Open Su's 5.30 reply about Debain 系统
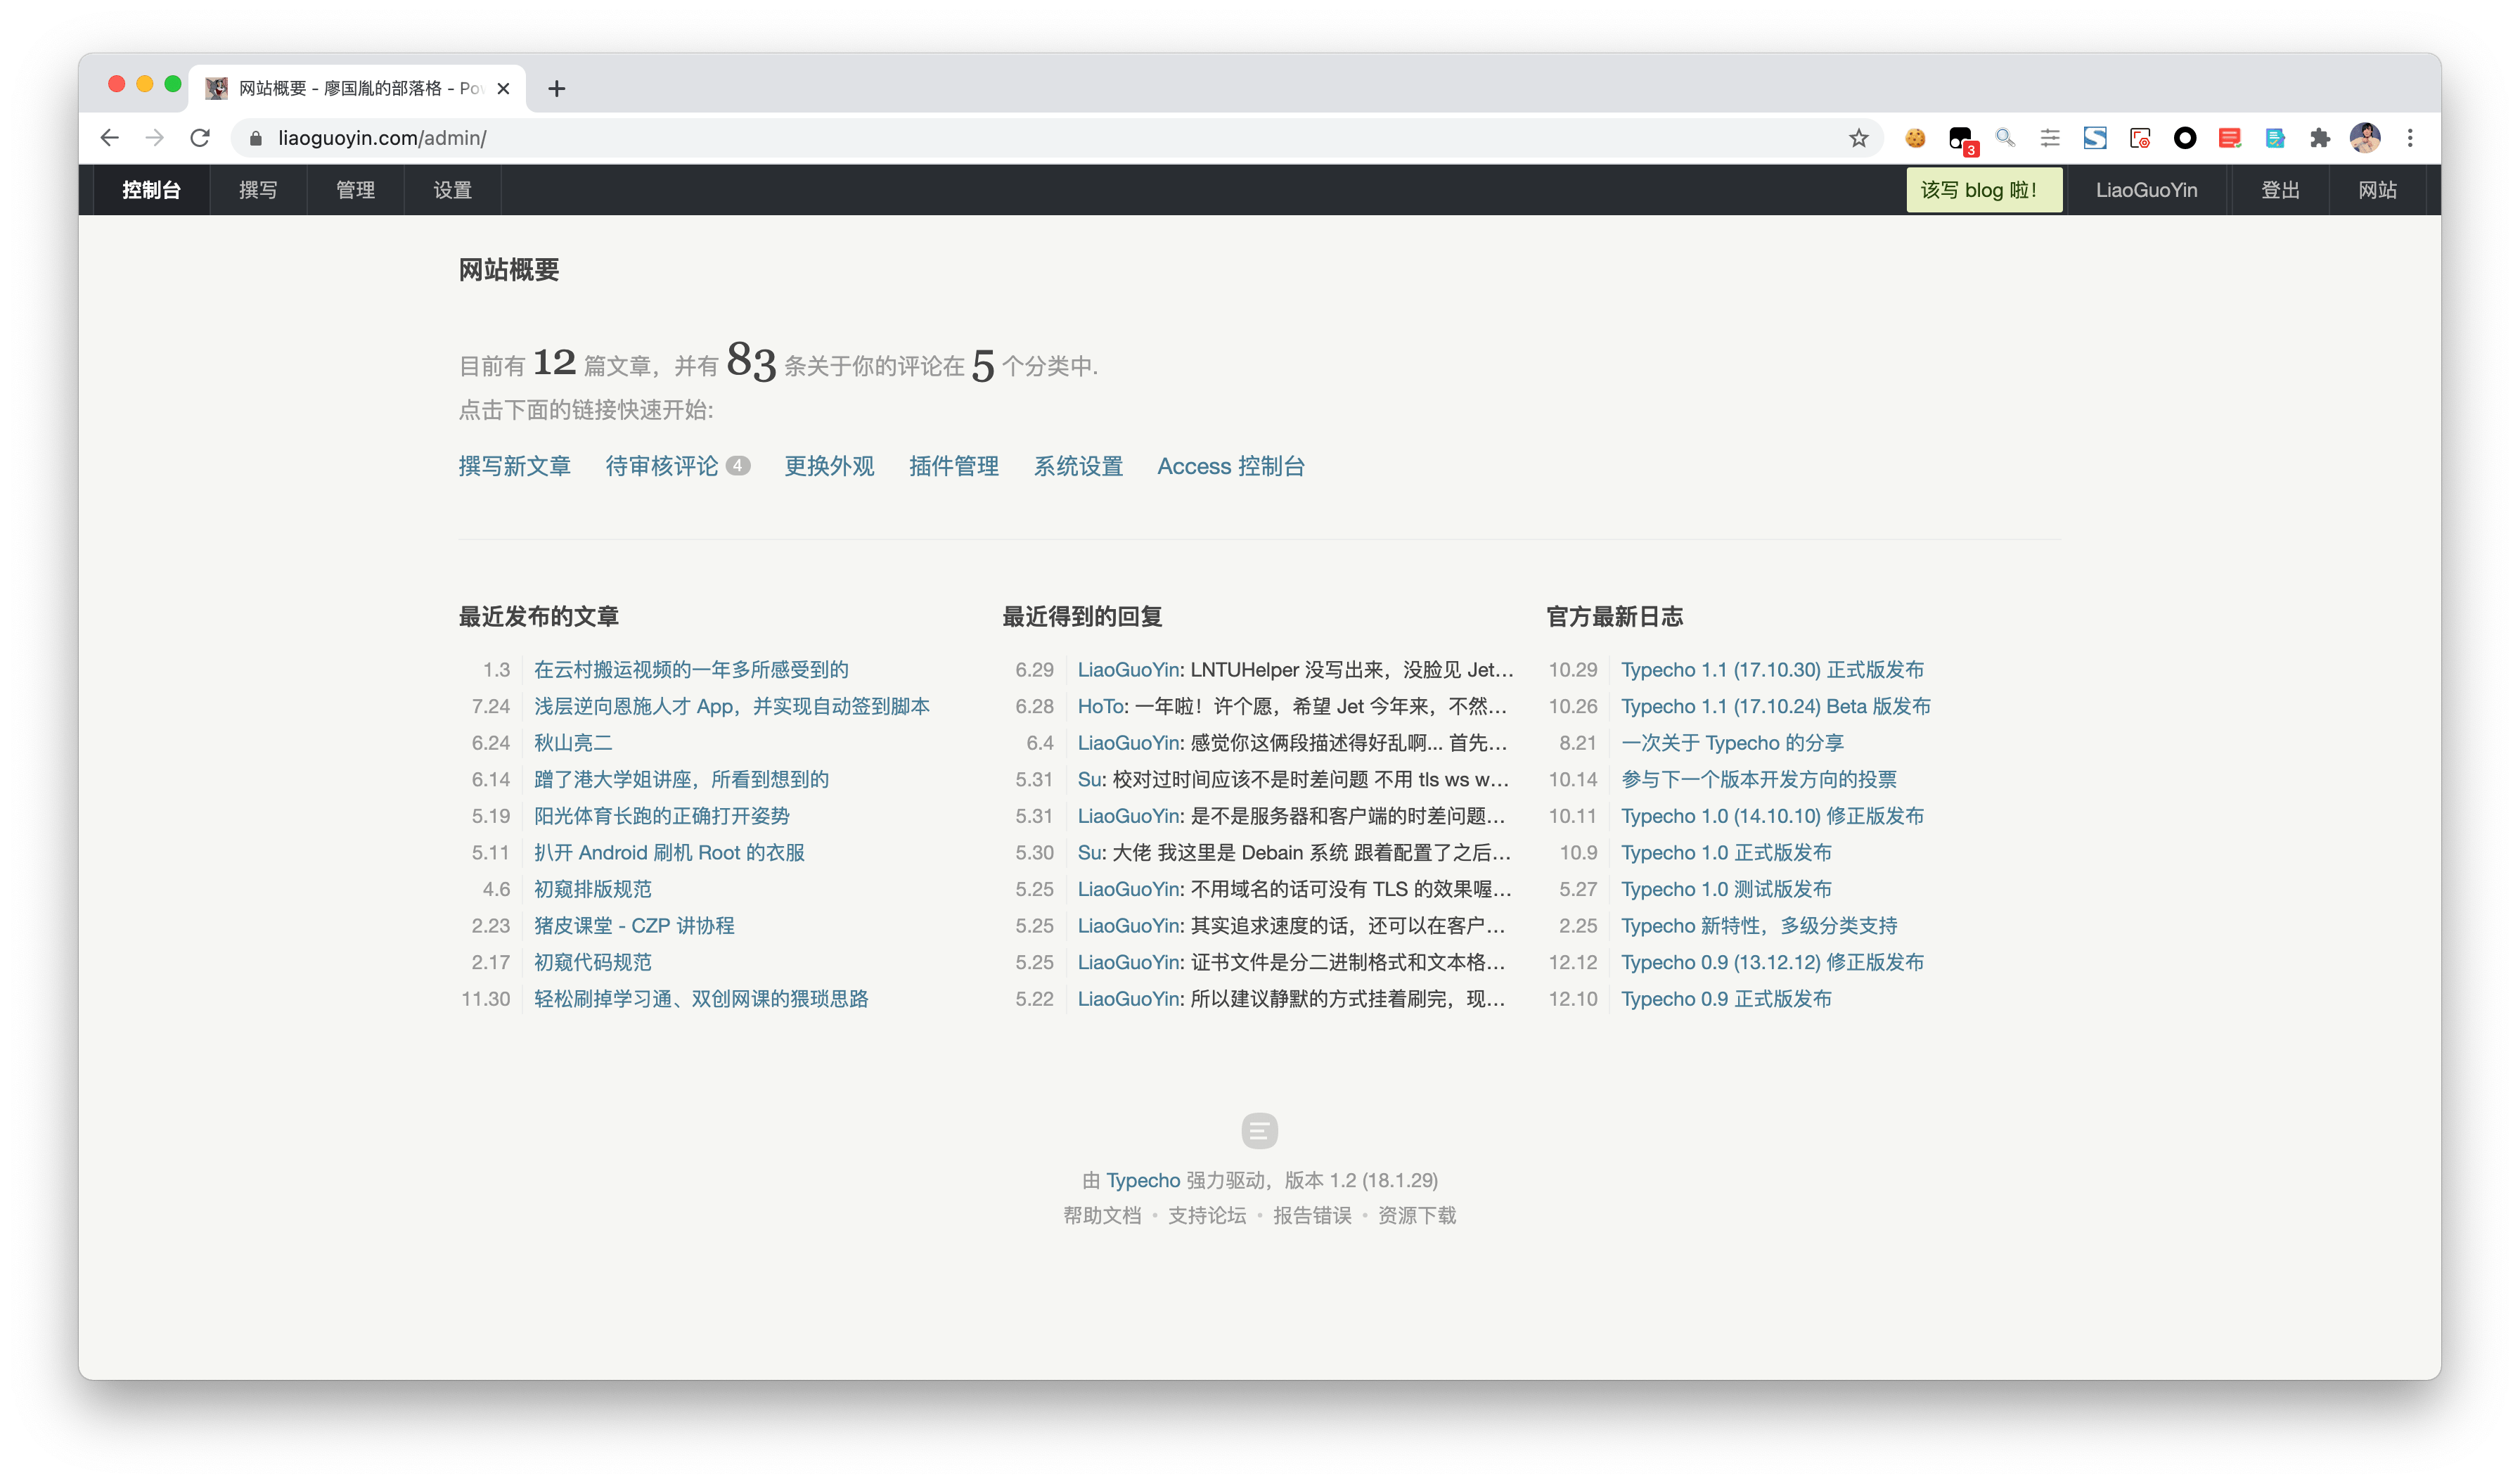 click(x=1294, y=852)
